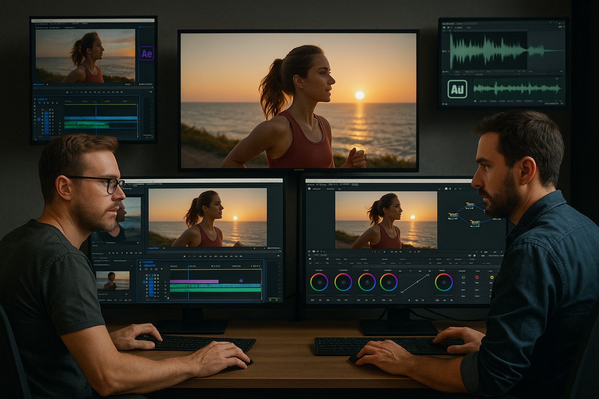Click the rightmost color wheel past the curves
Image resolution: width=599 pixels, height=399 pixels.
point(444,282)
